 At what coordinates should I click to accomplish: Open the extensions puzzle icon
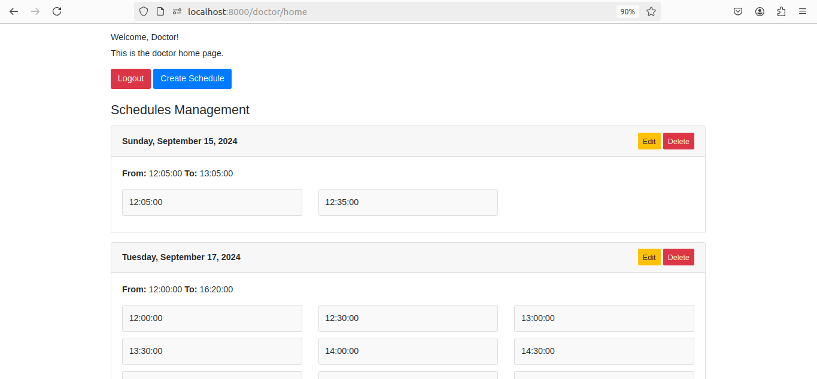(x=781, y=11)
